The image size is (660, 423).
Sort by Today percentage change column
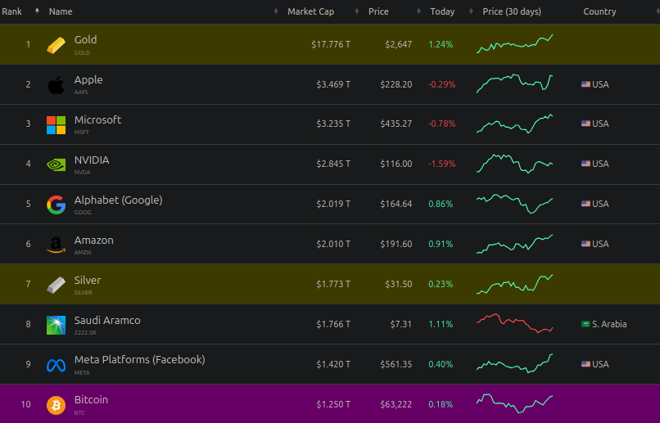(442, 11)
